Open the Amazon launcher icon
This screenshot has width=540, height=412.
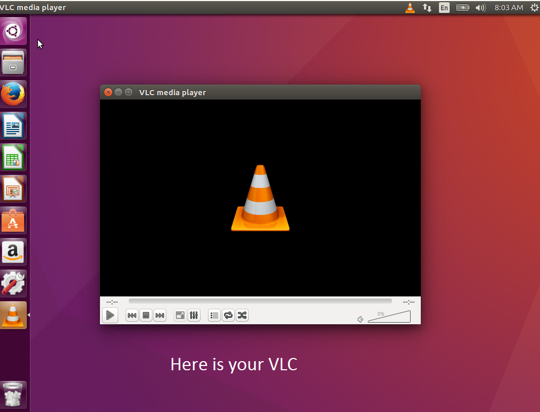pyautogui.click(x=13, y=252)
